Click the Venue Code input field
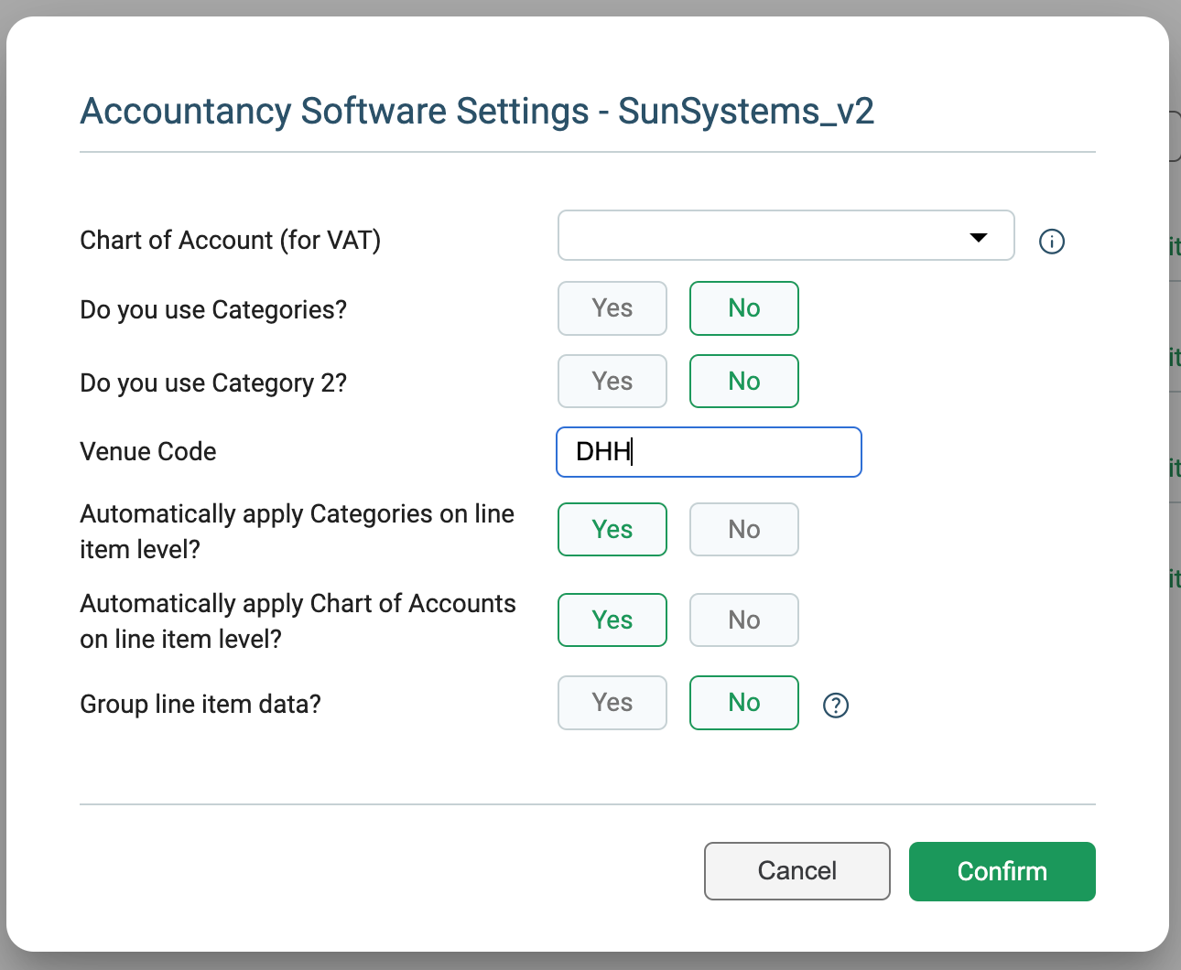 point(709,452)
